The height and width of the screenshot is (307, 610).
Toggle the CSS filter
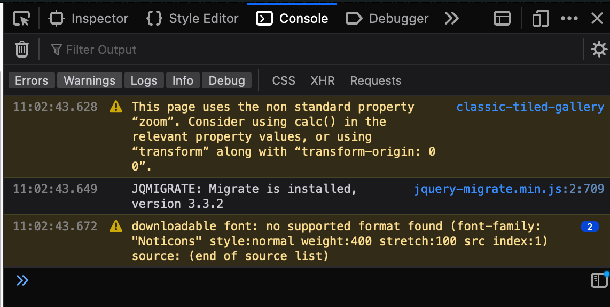284,80
